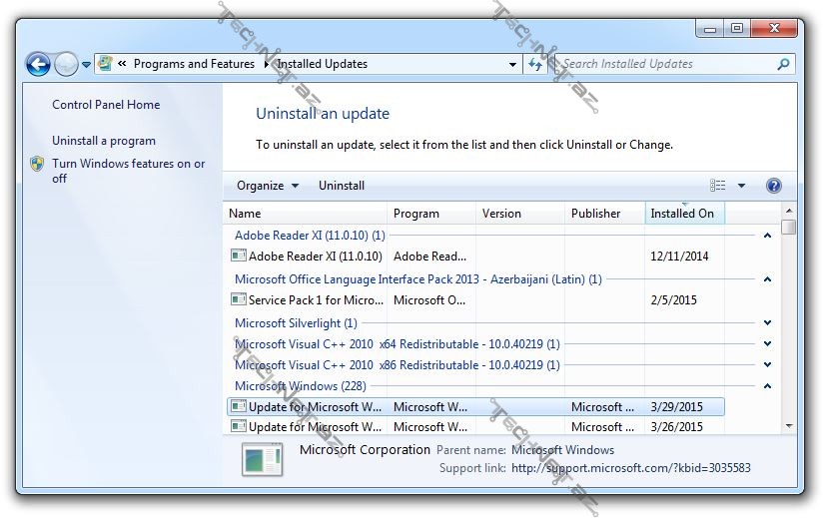823x518 pixels.
Task: Click the icon of the 3/29/2015 update
Action: (x=239, y=406)
